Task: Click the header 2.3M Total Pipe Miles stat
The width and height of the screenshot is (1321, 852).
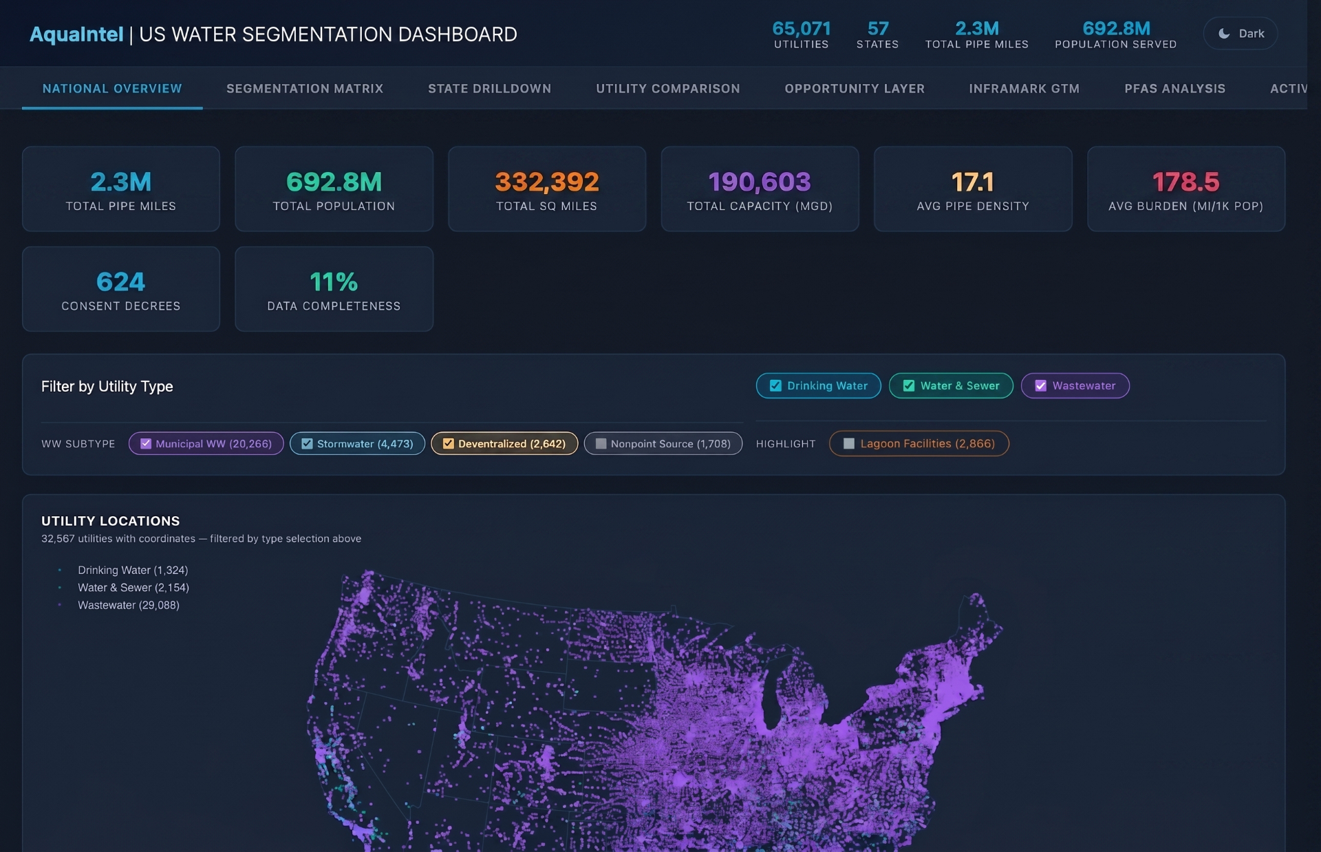Action: click(977, 34)
